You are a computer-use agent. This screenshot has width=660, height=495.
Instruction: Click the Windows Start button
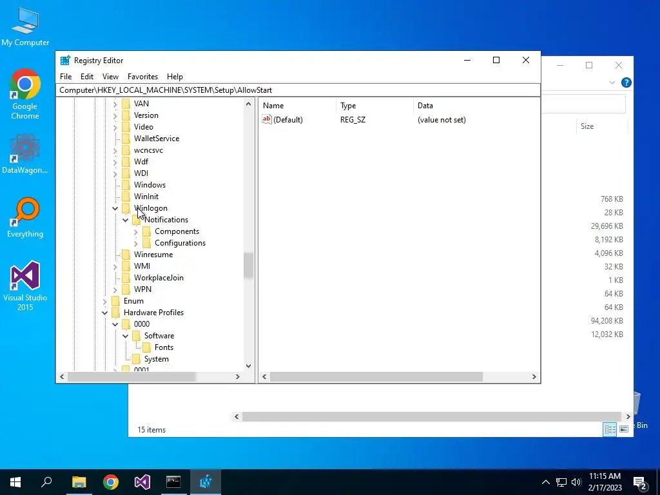[15, 482]
